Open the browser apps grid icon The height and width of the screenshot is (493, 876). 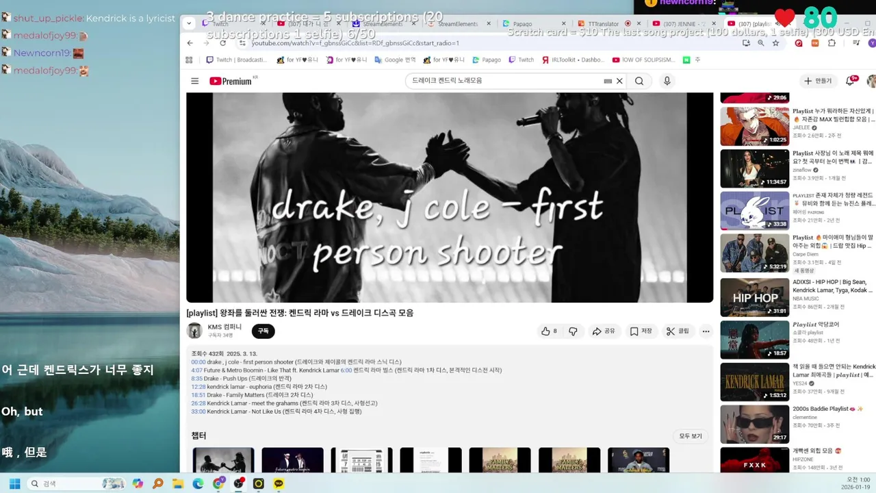[189, 60]
